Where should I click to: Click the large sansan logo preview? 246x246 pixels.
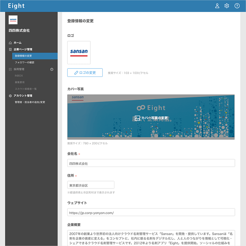coord(79,53)
